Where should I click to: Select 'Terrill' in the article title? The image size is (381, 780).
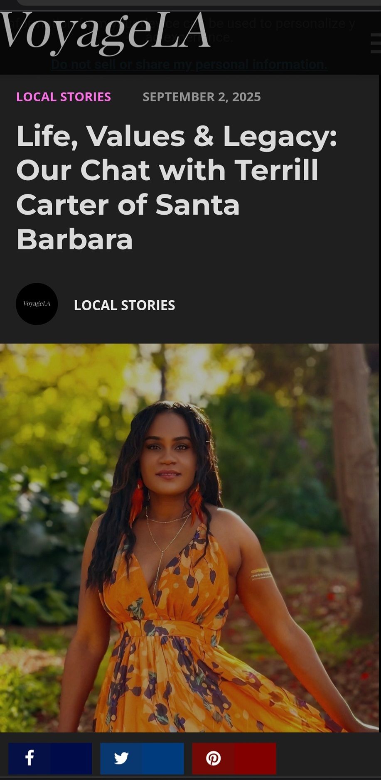point(276,170)
